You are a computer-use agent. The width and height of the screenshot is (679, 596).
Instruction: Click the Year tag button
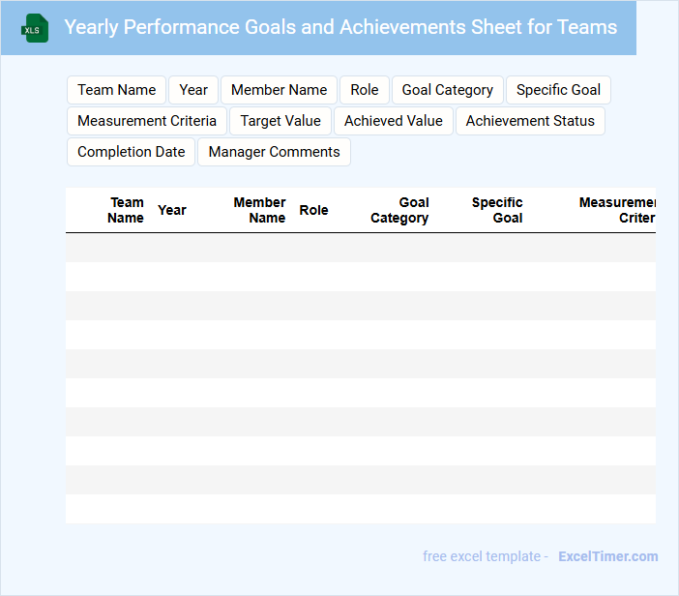[193, 90]
